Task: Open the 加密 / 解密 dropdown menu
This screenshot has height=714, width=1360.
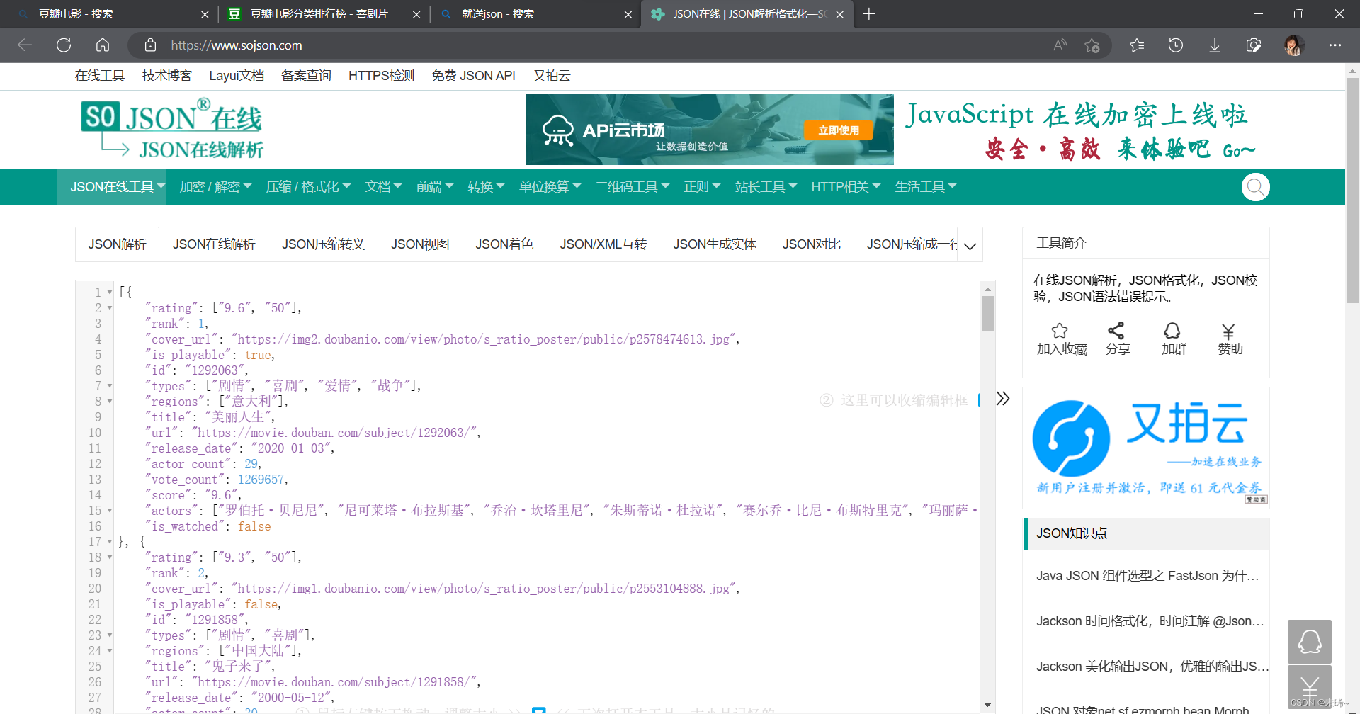Action: [x=215, y=187]
